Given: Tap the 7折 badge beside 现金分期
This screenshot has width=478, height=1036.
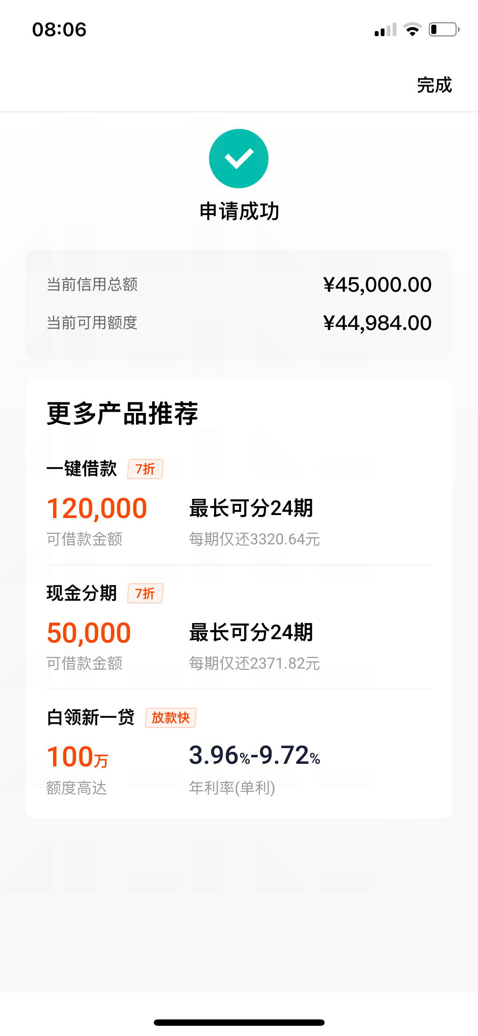Looking at the screenshot, I should (x=145, y=593).
